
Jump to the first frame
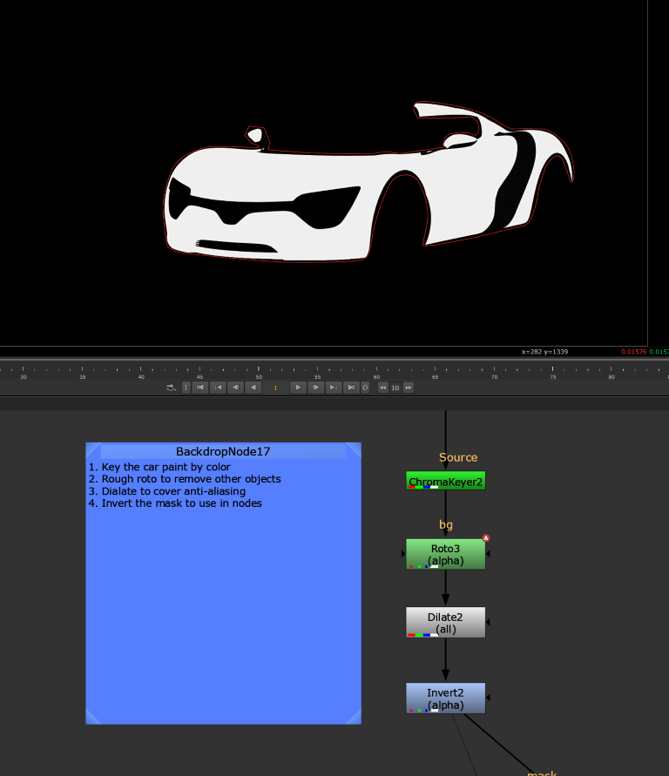pos(200,388)
